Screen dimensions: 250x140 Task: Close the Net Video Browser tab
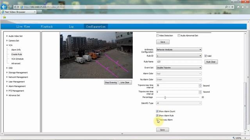click(35, 12)
